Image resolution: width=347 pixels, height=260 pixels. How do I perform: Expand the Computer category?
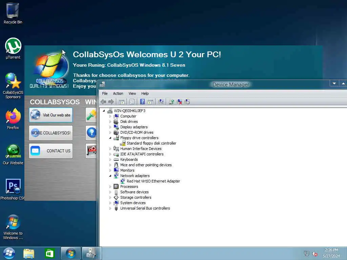[110, 116]
